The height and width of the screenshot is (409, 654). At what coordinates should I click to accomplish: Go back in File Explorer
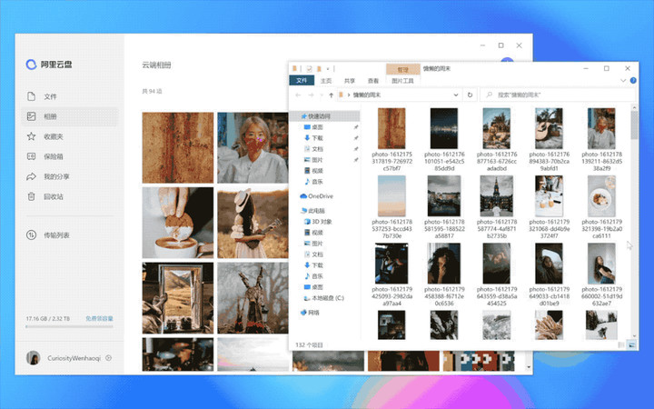coord(298,95)
